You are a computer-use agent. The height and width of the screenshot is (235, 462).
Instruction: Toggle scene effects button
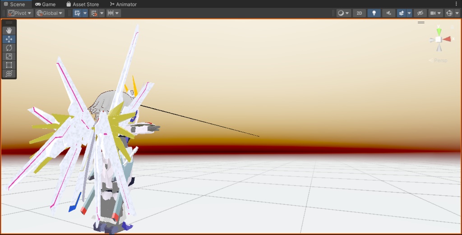pyautogui.click(x=401, y=13)
